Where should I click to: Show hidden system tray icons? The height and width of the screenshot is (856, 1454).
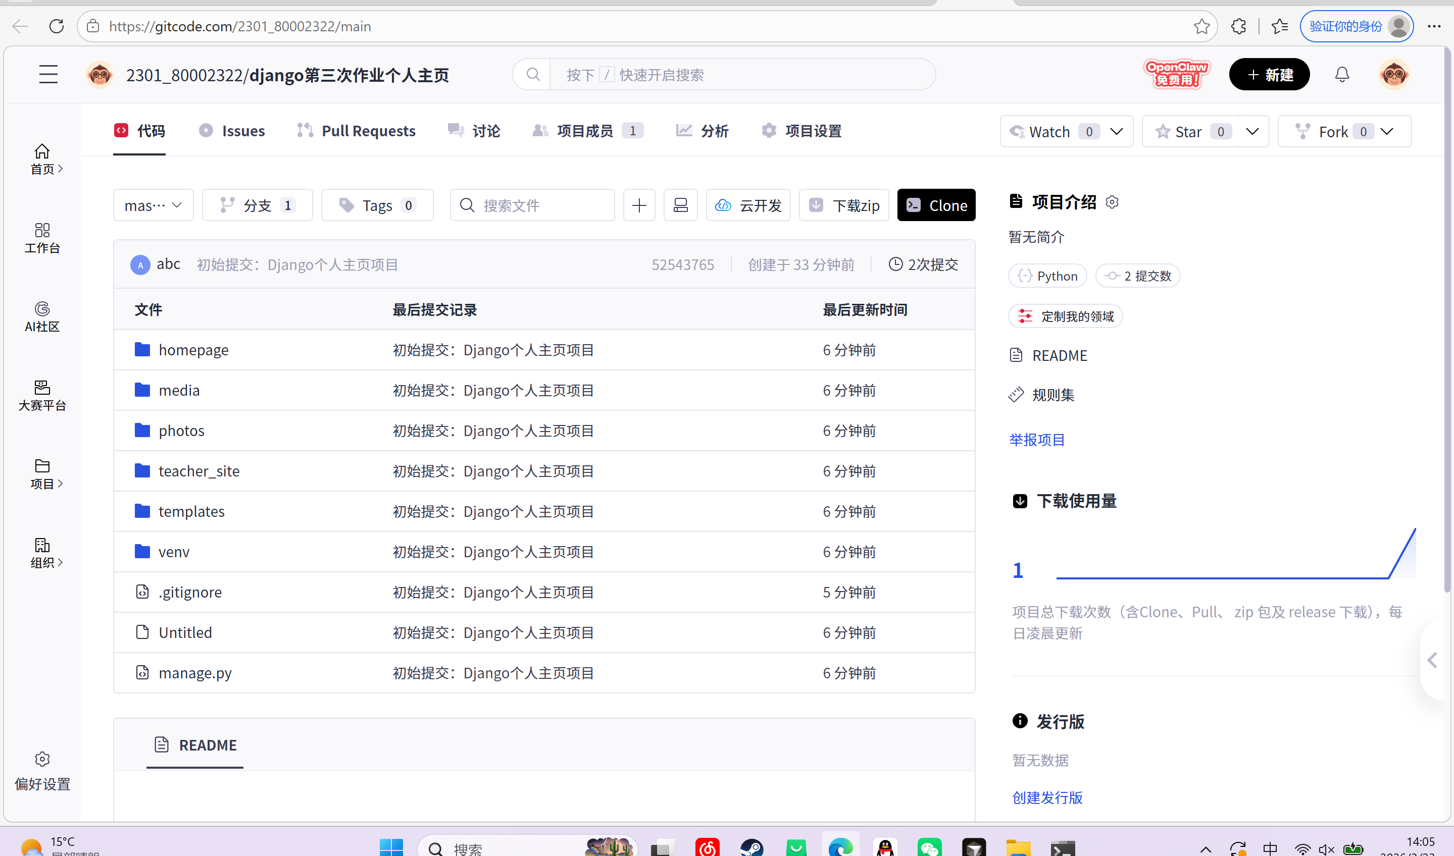click(1206, 849)
